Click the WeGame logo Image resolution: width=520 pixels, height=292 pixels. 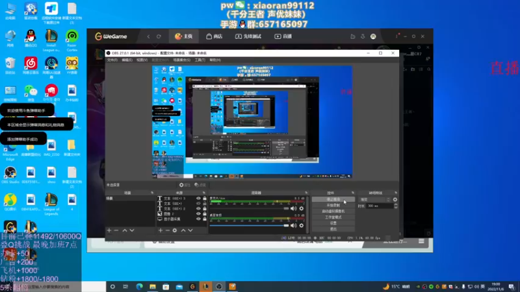110,36
